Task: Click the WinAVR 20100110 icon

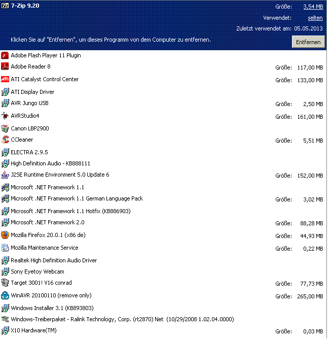Action: point(5,295)
